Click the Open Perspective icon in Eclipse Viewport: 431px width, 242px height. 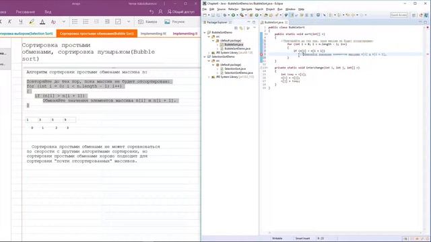(x=413, y=15)
